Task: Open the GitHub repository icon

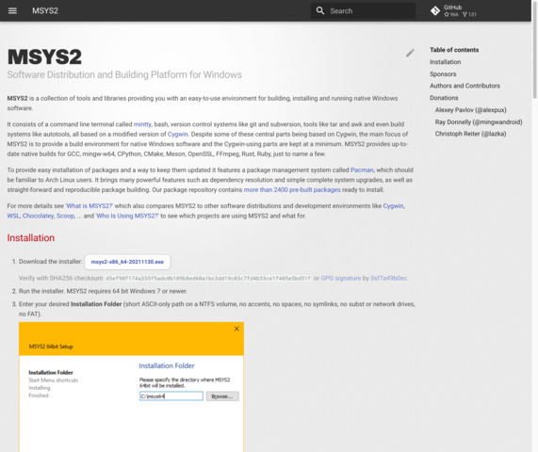Action: (435, 11)
